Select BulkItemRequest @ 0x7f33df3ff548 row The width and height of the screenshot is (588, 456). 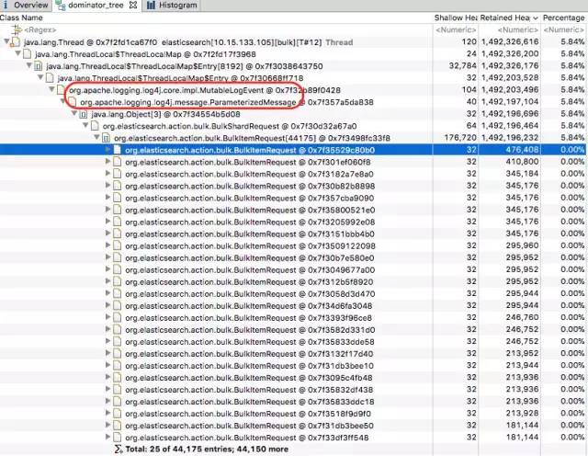pos(294,438)
